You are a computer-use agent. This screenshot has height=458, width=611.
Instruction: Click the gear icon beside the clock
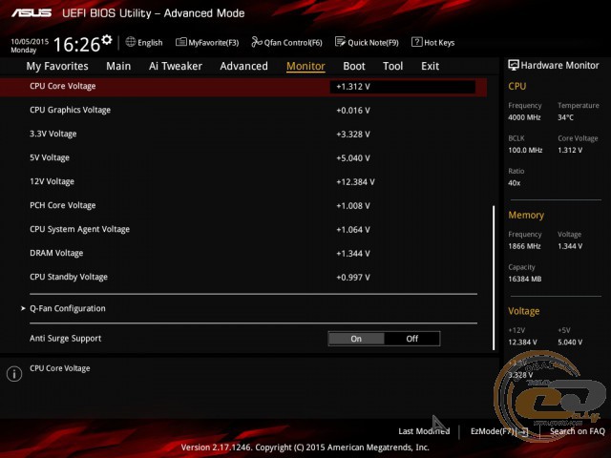click(x=107, y=39)
